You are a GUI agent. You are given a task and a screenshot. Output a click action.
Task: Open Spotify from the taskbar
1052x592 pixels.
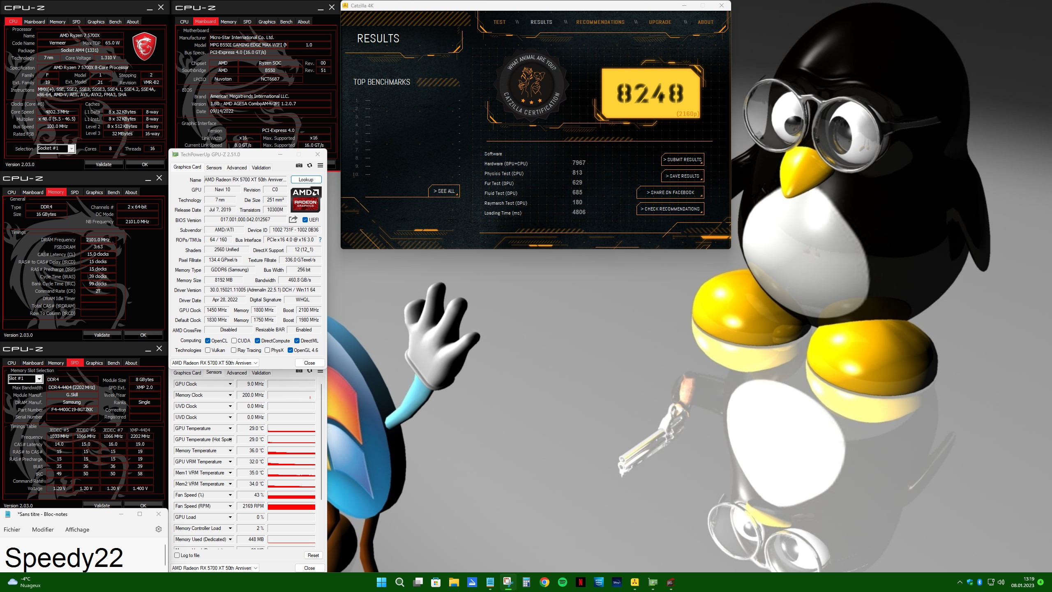[563, 582]
